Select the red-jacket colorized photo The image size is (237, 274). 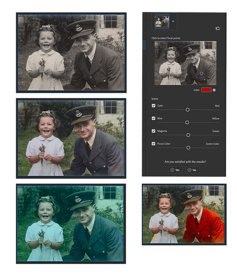[184, 214]
